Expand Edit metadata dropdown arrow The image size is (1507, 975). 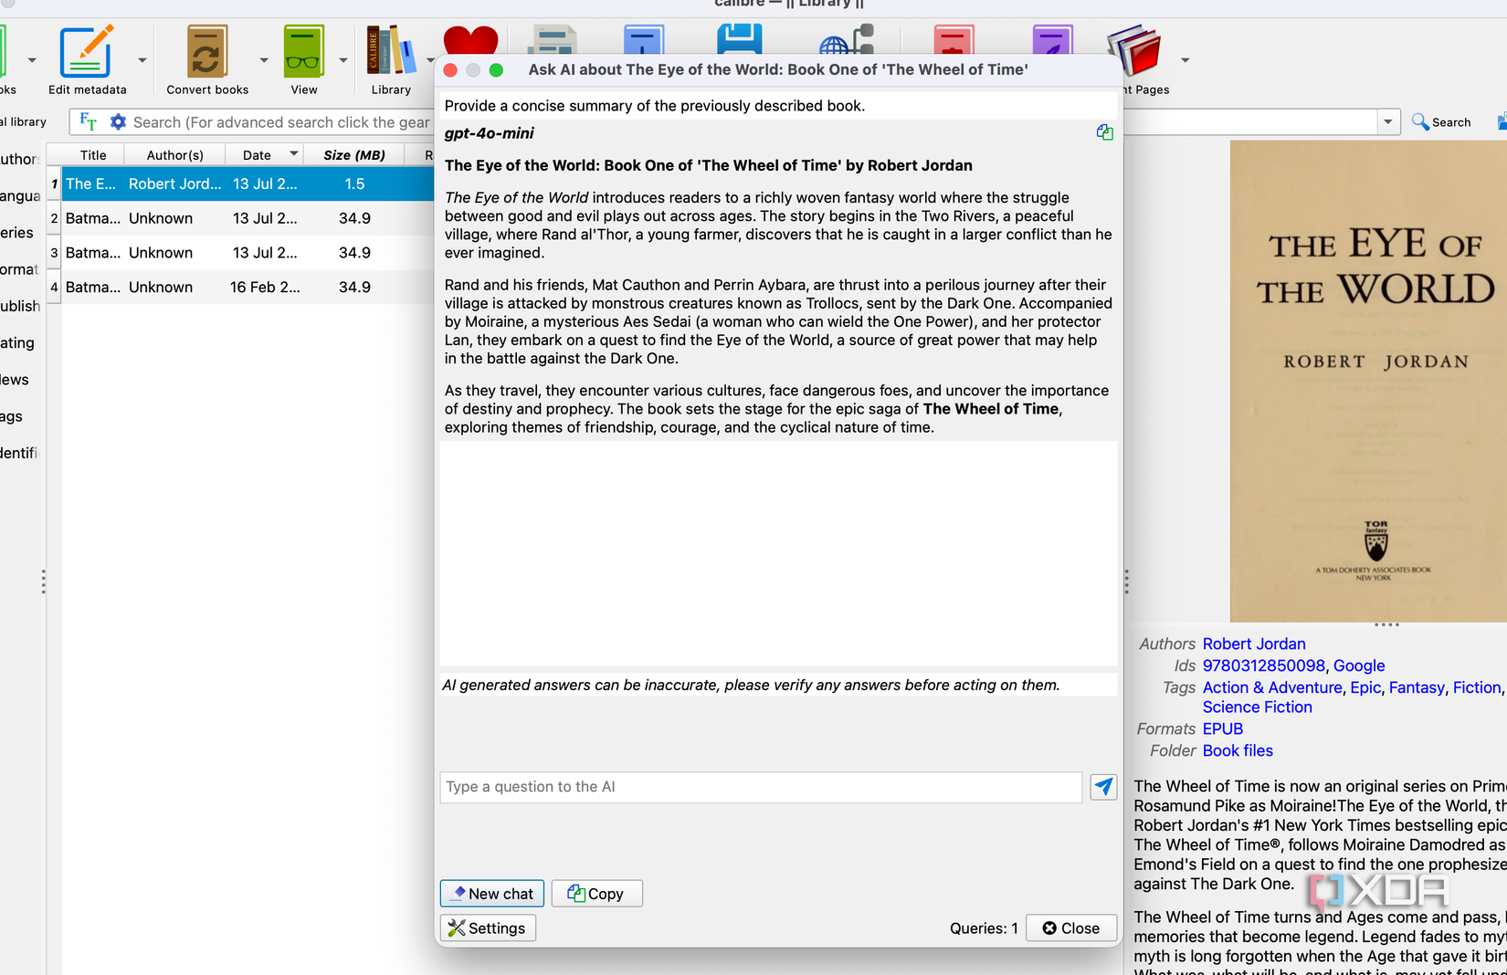click(x=142, y=60)
